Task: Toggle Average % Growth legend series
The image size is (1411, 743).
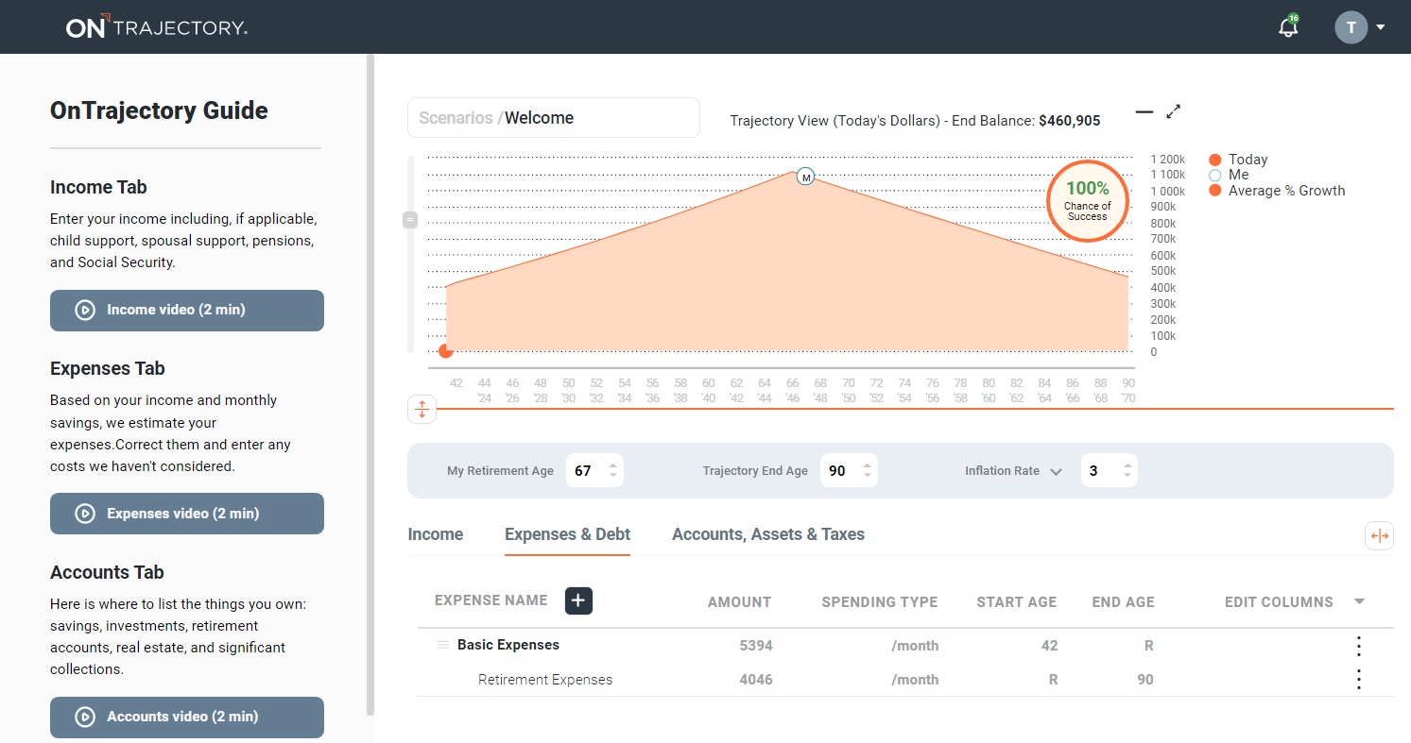Action: click(1285, 191)
